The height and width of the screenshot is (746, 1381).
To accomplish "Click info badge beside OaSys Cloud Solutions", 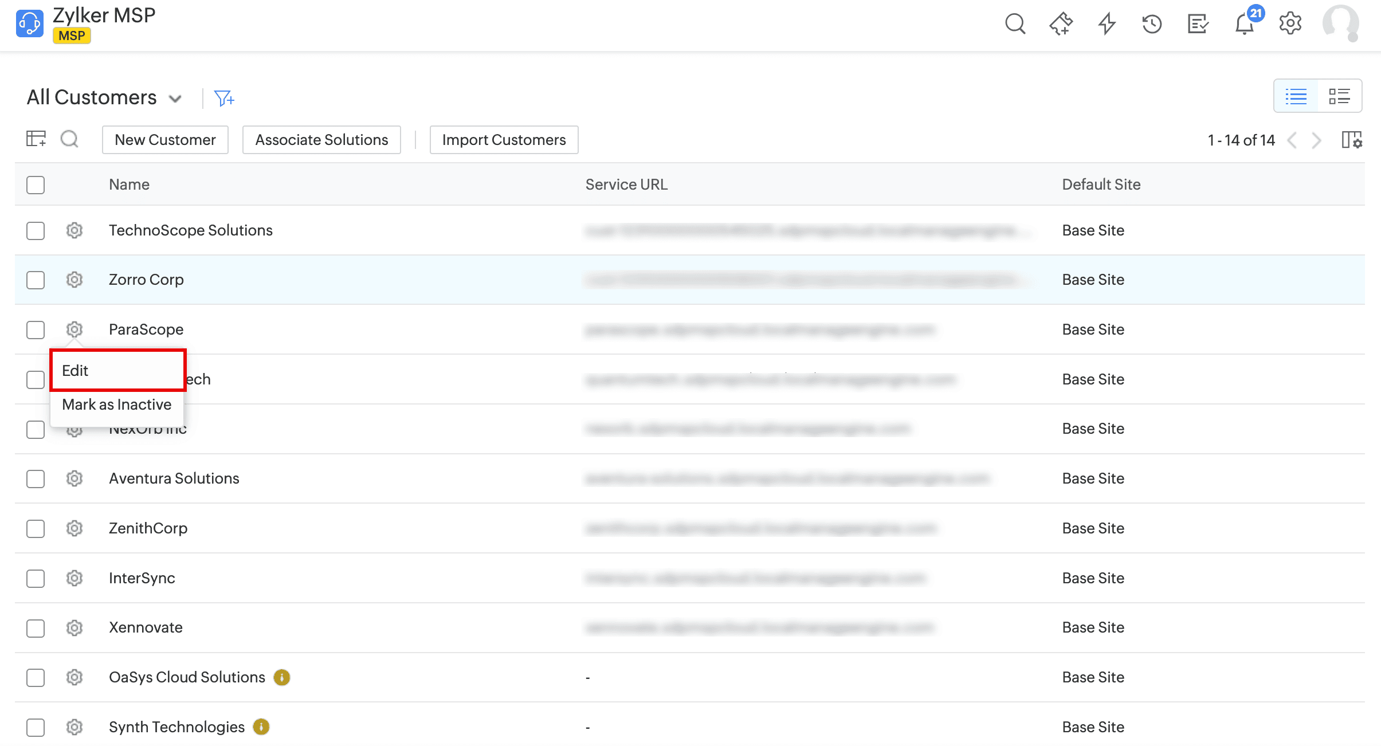I will (x=282, y=677).
